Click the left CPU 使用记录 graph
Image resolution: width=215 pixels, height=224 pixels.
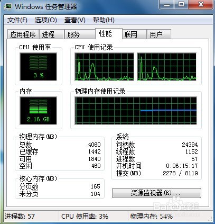click(x=104, y=67)
